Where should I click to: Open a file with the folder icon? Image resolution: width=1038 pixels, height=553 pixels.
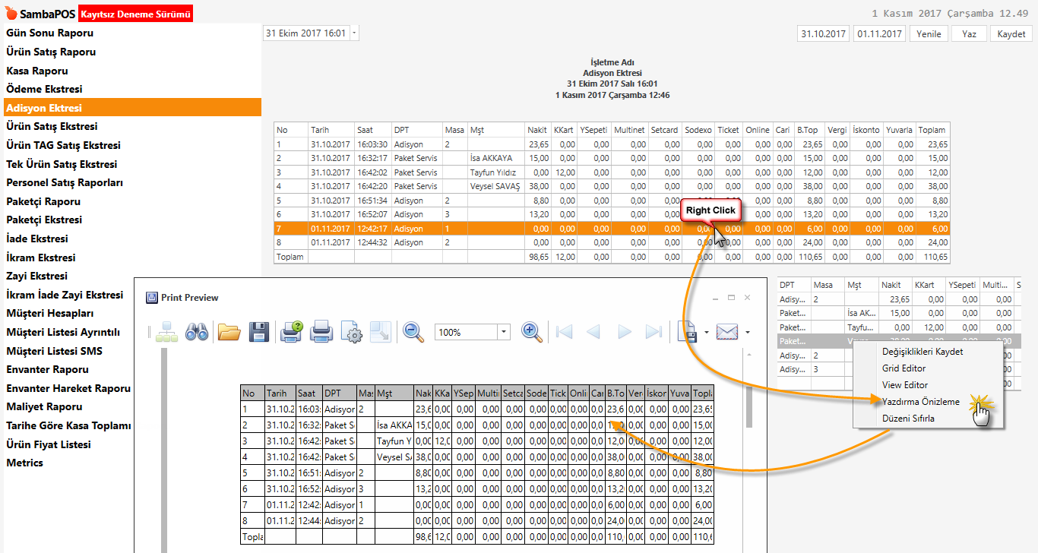coord(229,332)
